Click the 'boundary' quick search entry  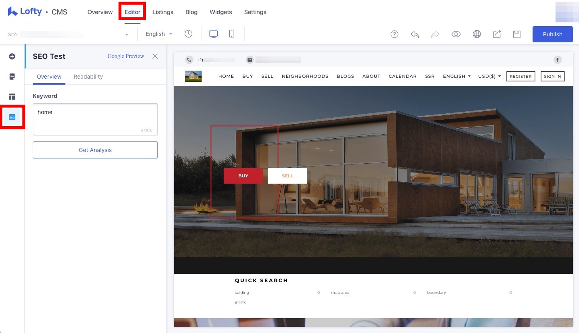click(x=436, y=293)
